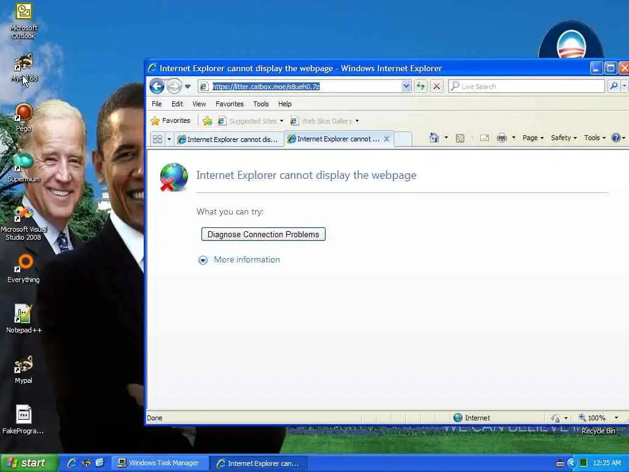This screenshot has width=629, height=472.
Task: Click the Favorites center button
Action: tap(171, 120)
